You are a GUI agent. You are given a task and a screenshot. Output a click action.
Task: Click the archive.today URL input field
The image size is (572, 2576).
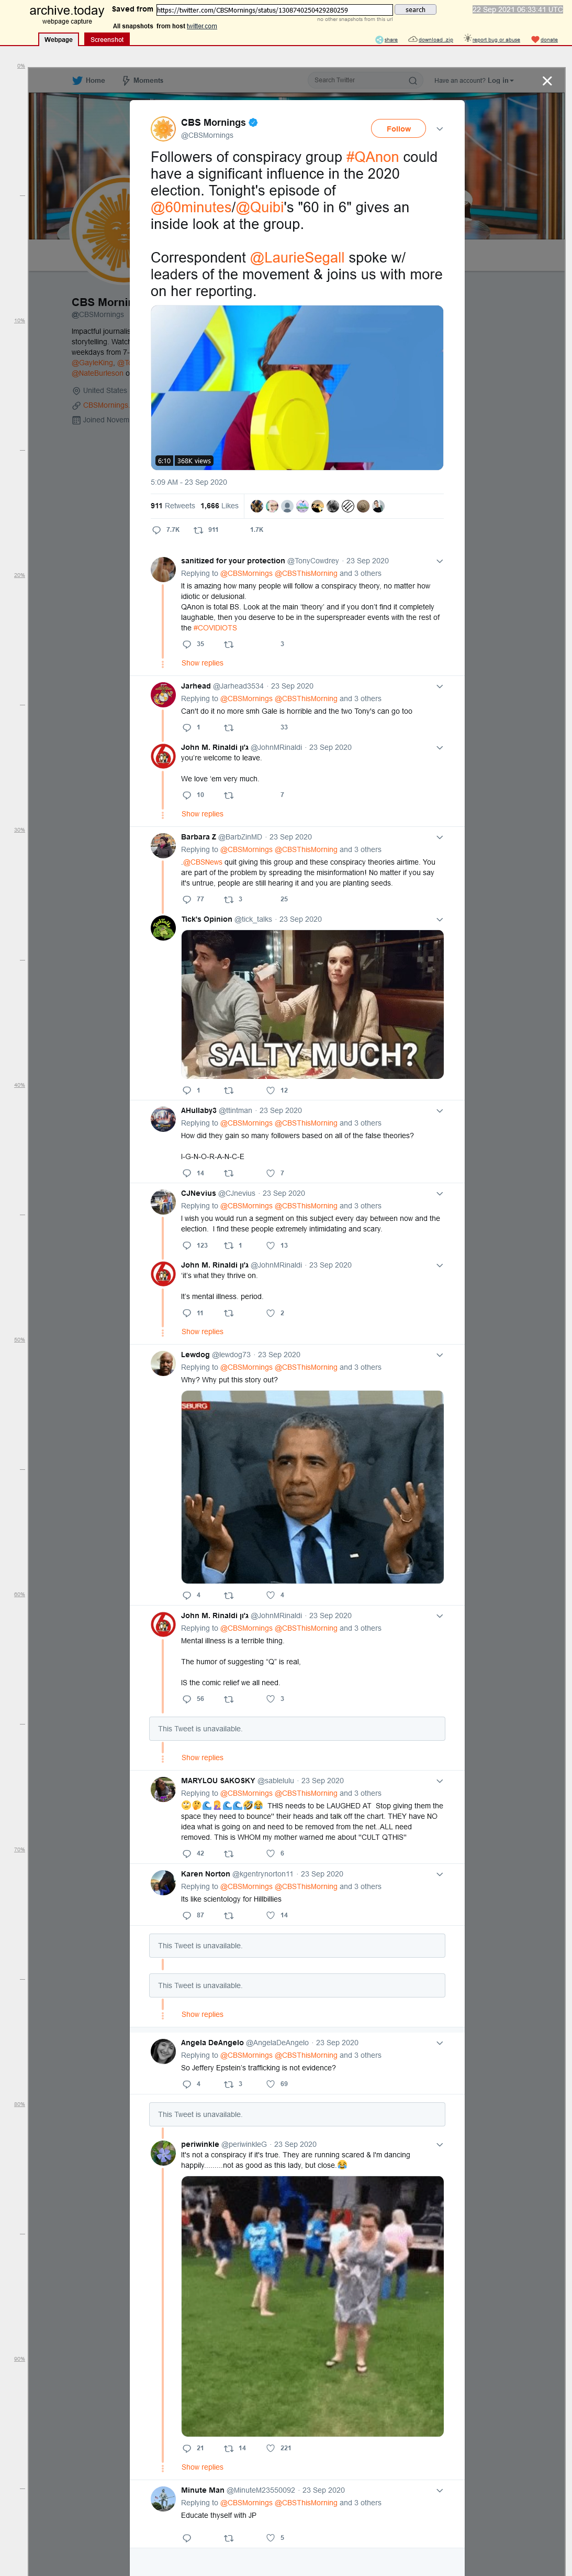click(275, 10)
